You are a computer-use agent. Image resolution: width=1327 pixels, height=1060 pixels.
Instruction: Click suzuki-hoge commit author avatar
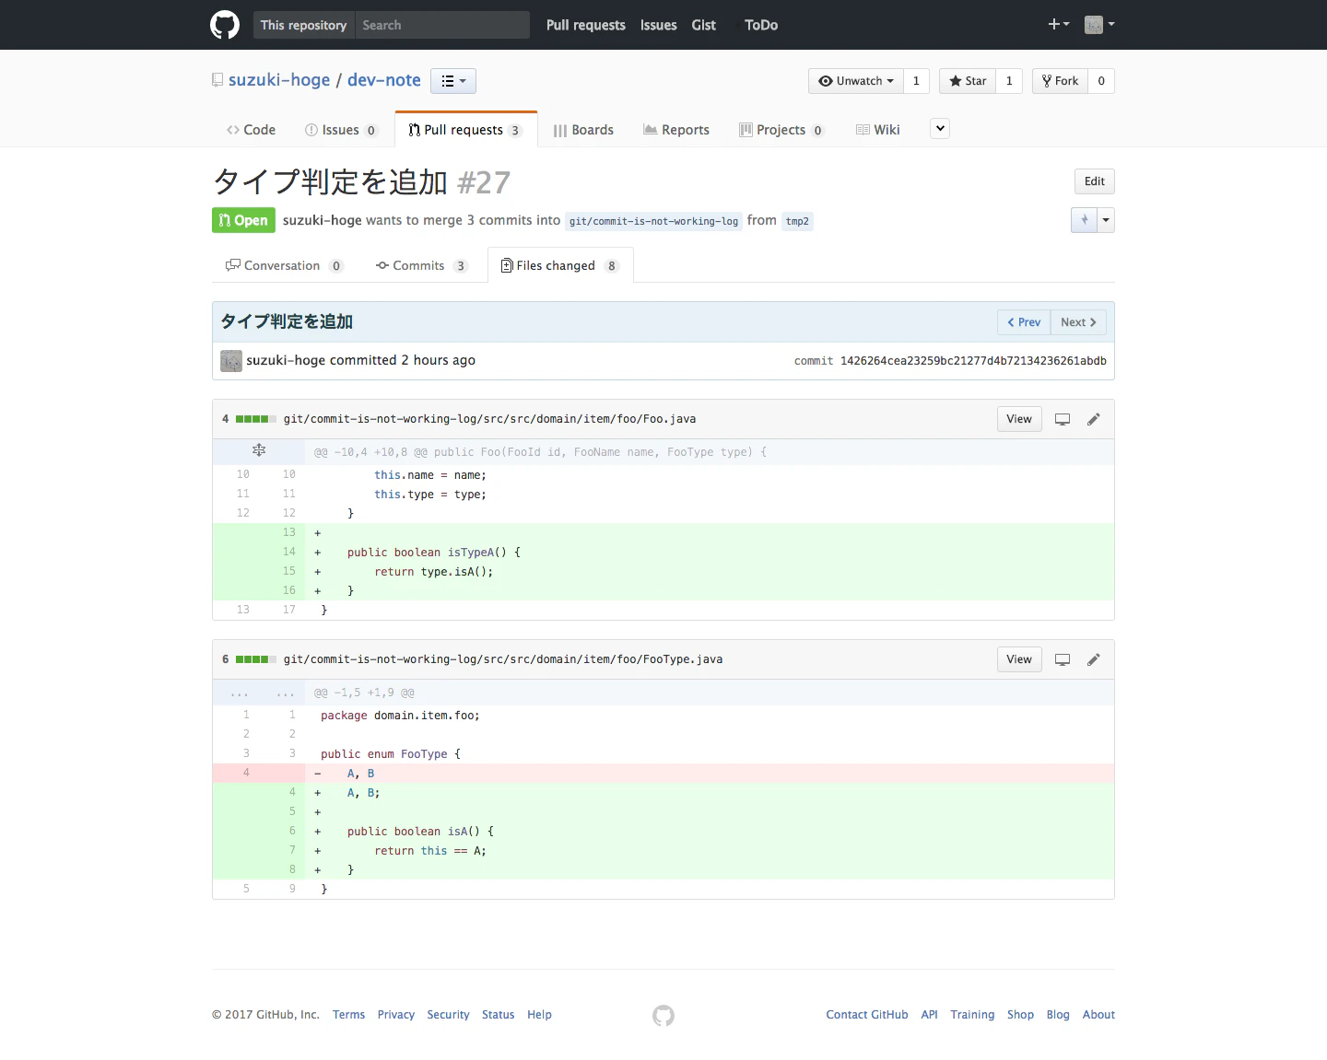(231, 361)
